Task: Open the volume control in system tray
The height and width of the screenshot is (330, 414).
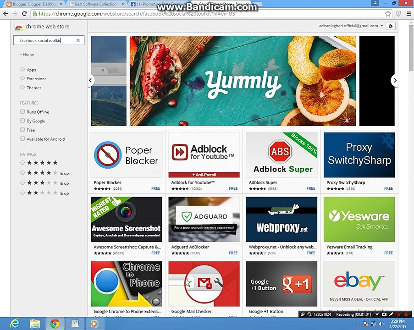Action: pos(381,324)
